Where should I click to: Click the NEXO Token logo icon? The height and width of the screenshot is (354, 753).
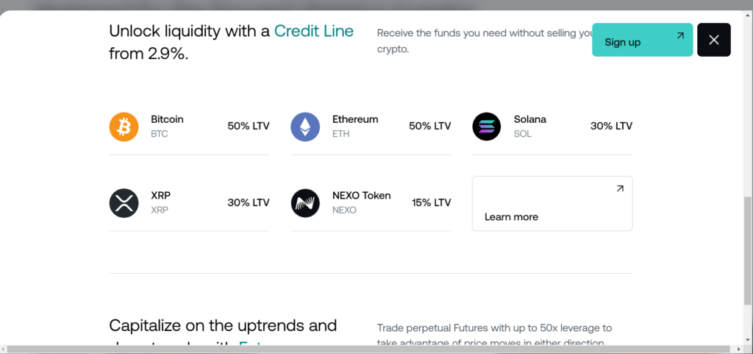(305, 203)
